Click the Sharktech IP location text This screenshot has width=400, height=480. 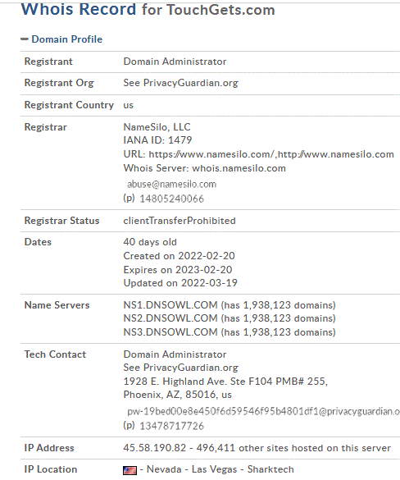point(270,469)
